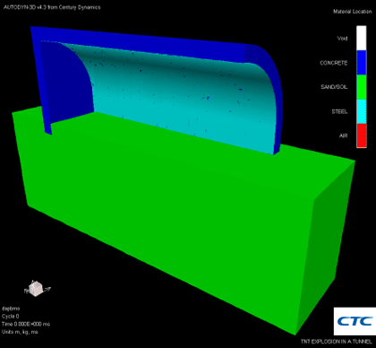The height and width of the screenshot is (348, 376).
Task: Click the Units m, kg, ms text
Action: pyautogui.click(x=20, y=332)
